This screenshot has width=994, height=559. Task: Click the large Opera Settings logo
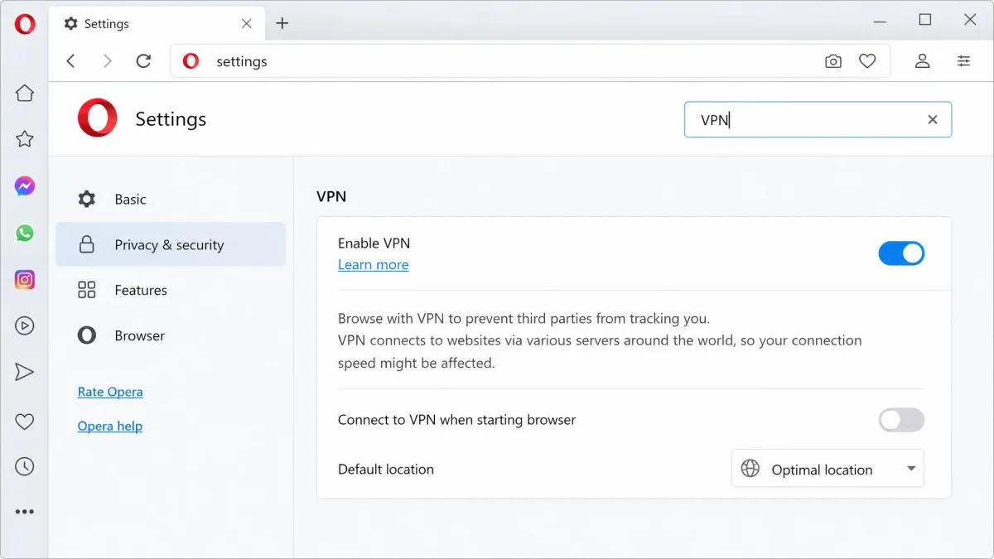coord(98,118)
